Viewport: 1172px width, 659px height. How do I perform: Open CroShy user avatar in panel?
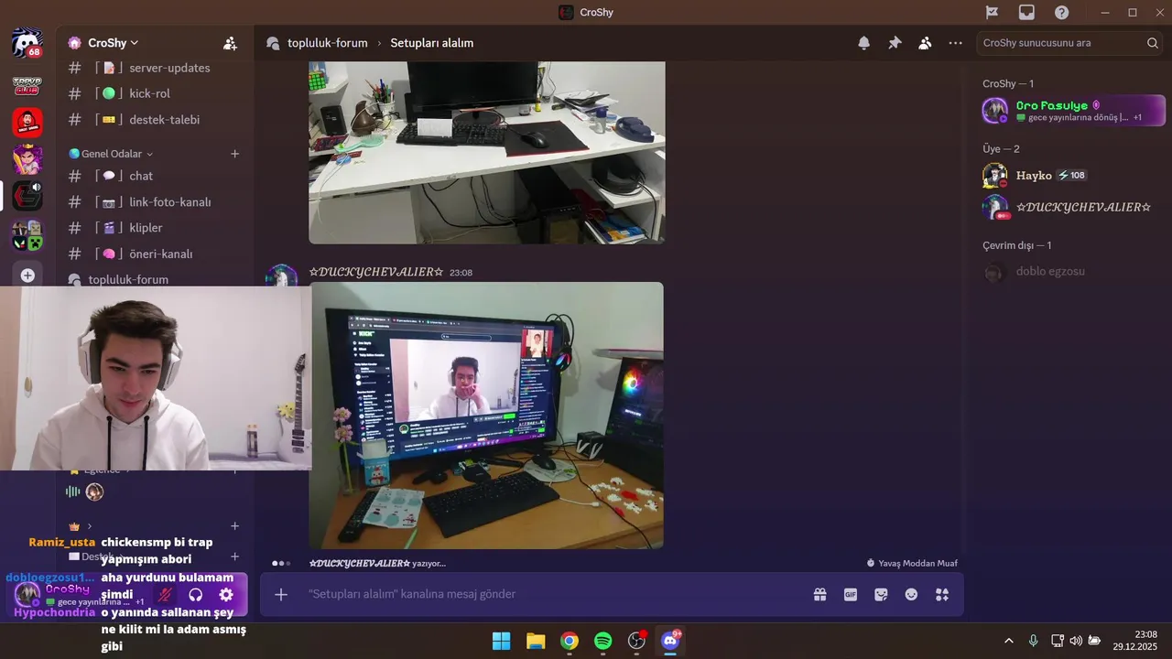pyautogui.click(x=27, y=595)
